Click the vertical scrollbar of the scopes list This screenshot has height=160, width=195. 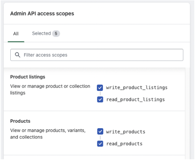point(187,113)
